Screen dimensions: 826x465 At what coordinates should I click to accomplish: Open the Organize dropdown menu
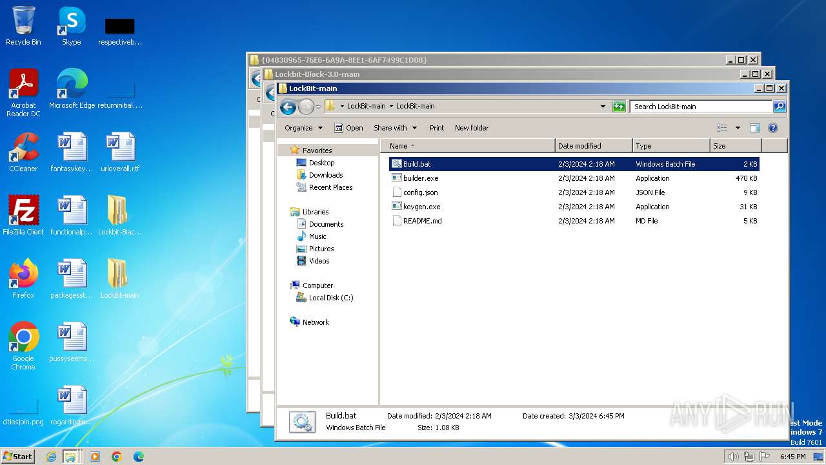[x=303, y=128]
